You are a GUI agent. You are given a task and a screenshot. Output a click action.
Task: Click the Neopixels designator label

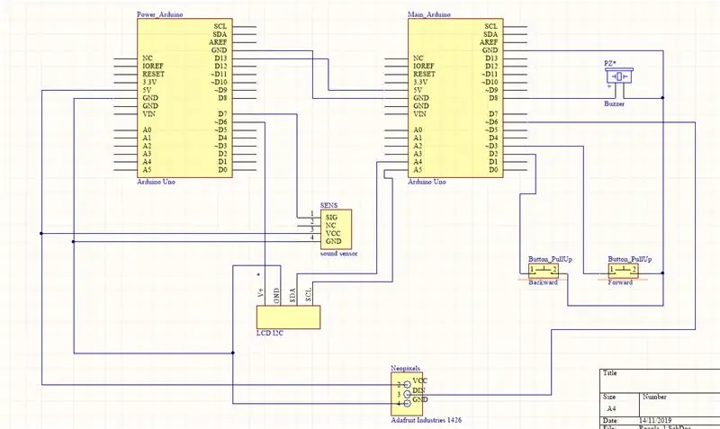(x=406, y=368)
